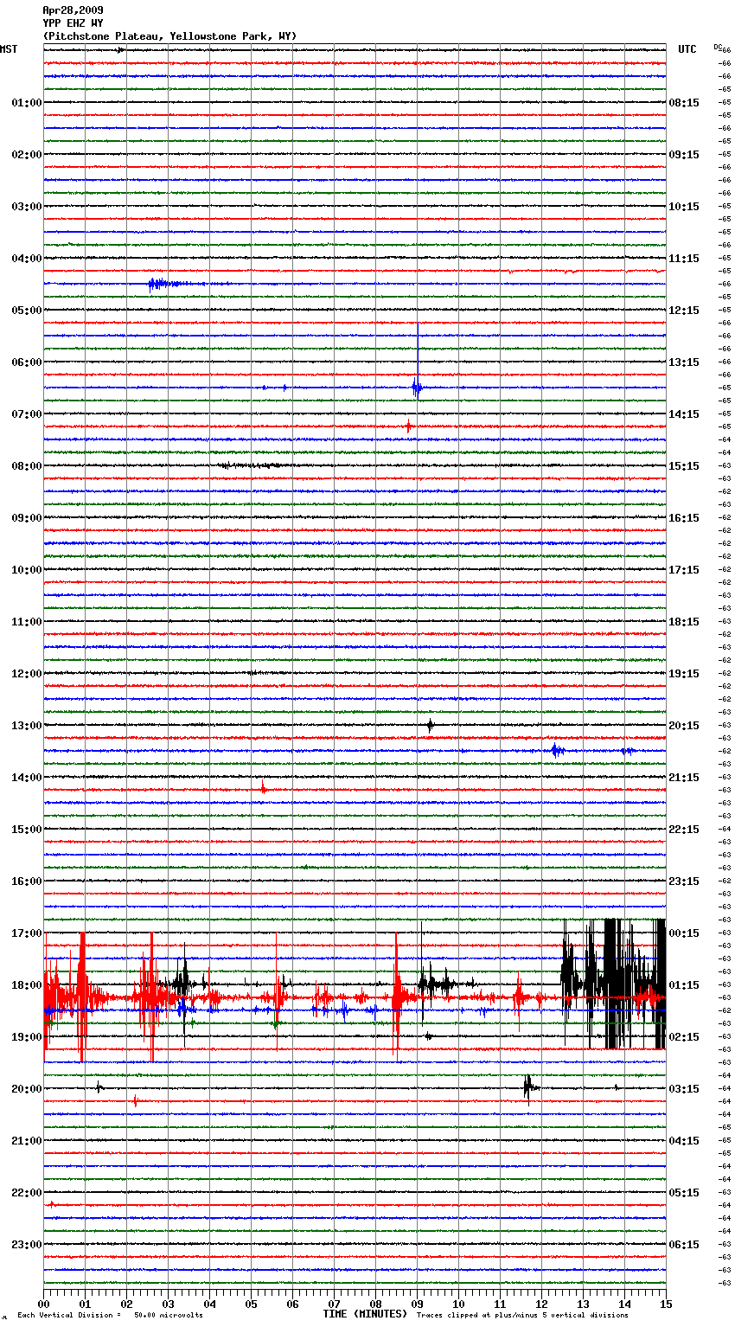
Task: Click the 11:15 UTC time label
Action: click(x=684, y=259)
